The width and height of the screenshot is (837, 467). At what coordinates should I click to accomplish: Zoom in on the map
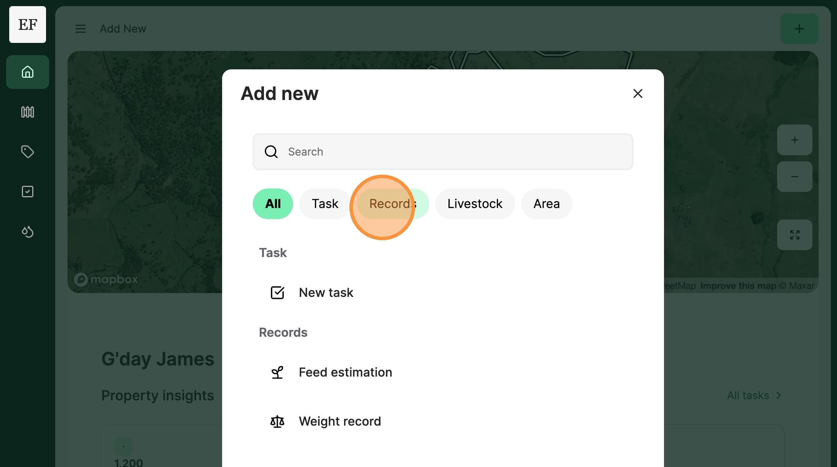click(x=794, y=140)
